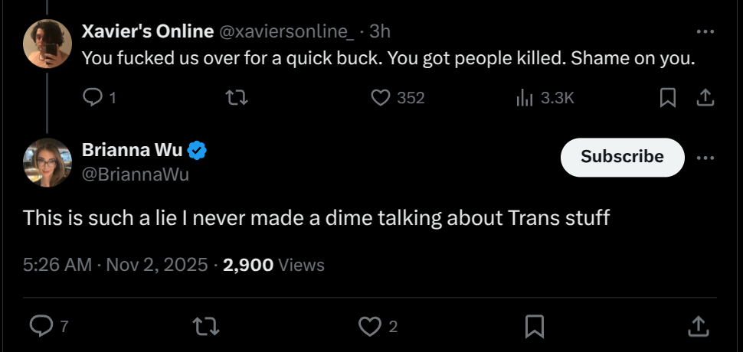743x352 pixels.
Task: Share Brianna Wu's tweet
Action: click(697, 327)
